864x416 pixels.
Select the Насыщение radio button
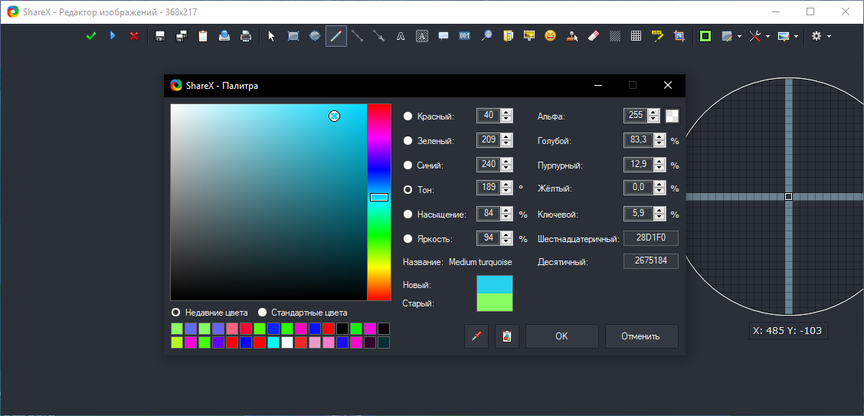(x=408, y=215)
